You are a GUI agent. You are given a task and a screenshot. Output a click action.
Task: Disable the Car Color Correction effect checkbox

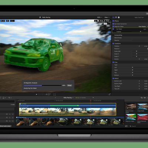point(113,24)
